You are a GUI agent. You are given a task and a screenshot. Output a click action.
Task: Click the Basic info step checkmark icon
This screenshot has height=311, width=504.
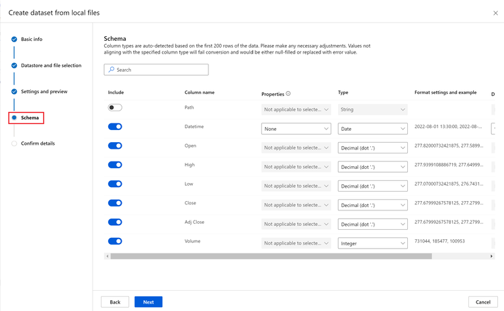14,40
